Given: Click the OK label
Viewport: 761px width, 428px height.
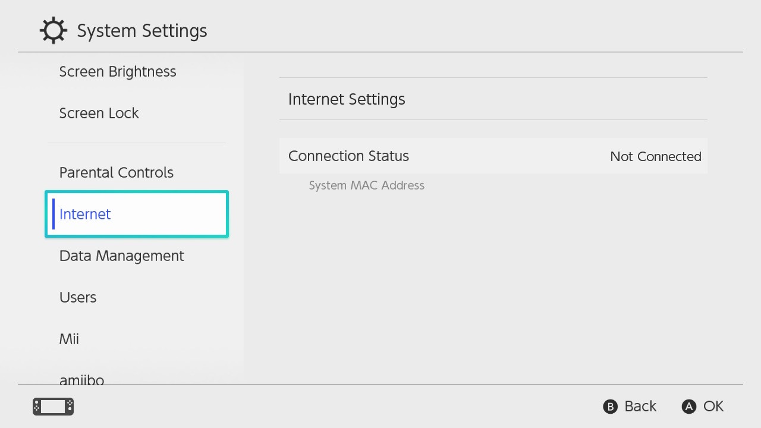Looking at the screenshot, I should point(713,407).
